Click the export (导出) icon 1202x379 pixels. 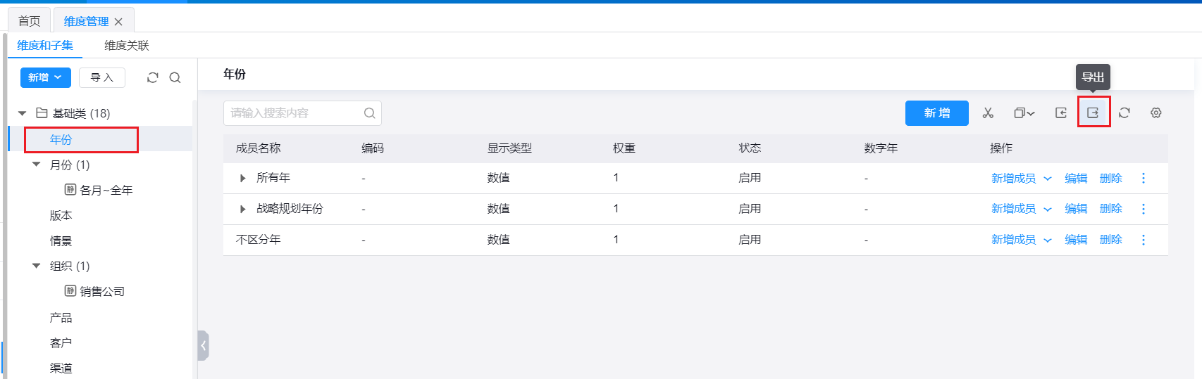(1093, 113)
